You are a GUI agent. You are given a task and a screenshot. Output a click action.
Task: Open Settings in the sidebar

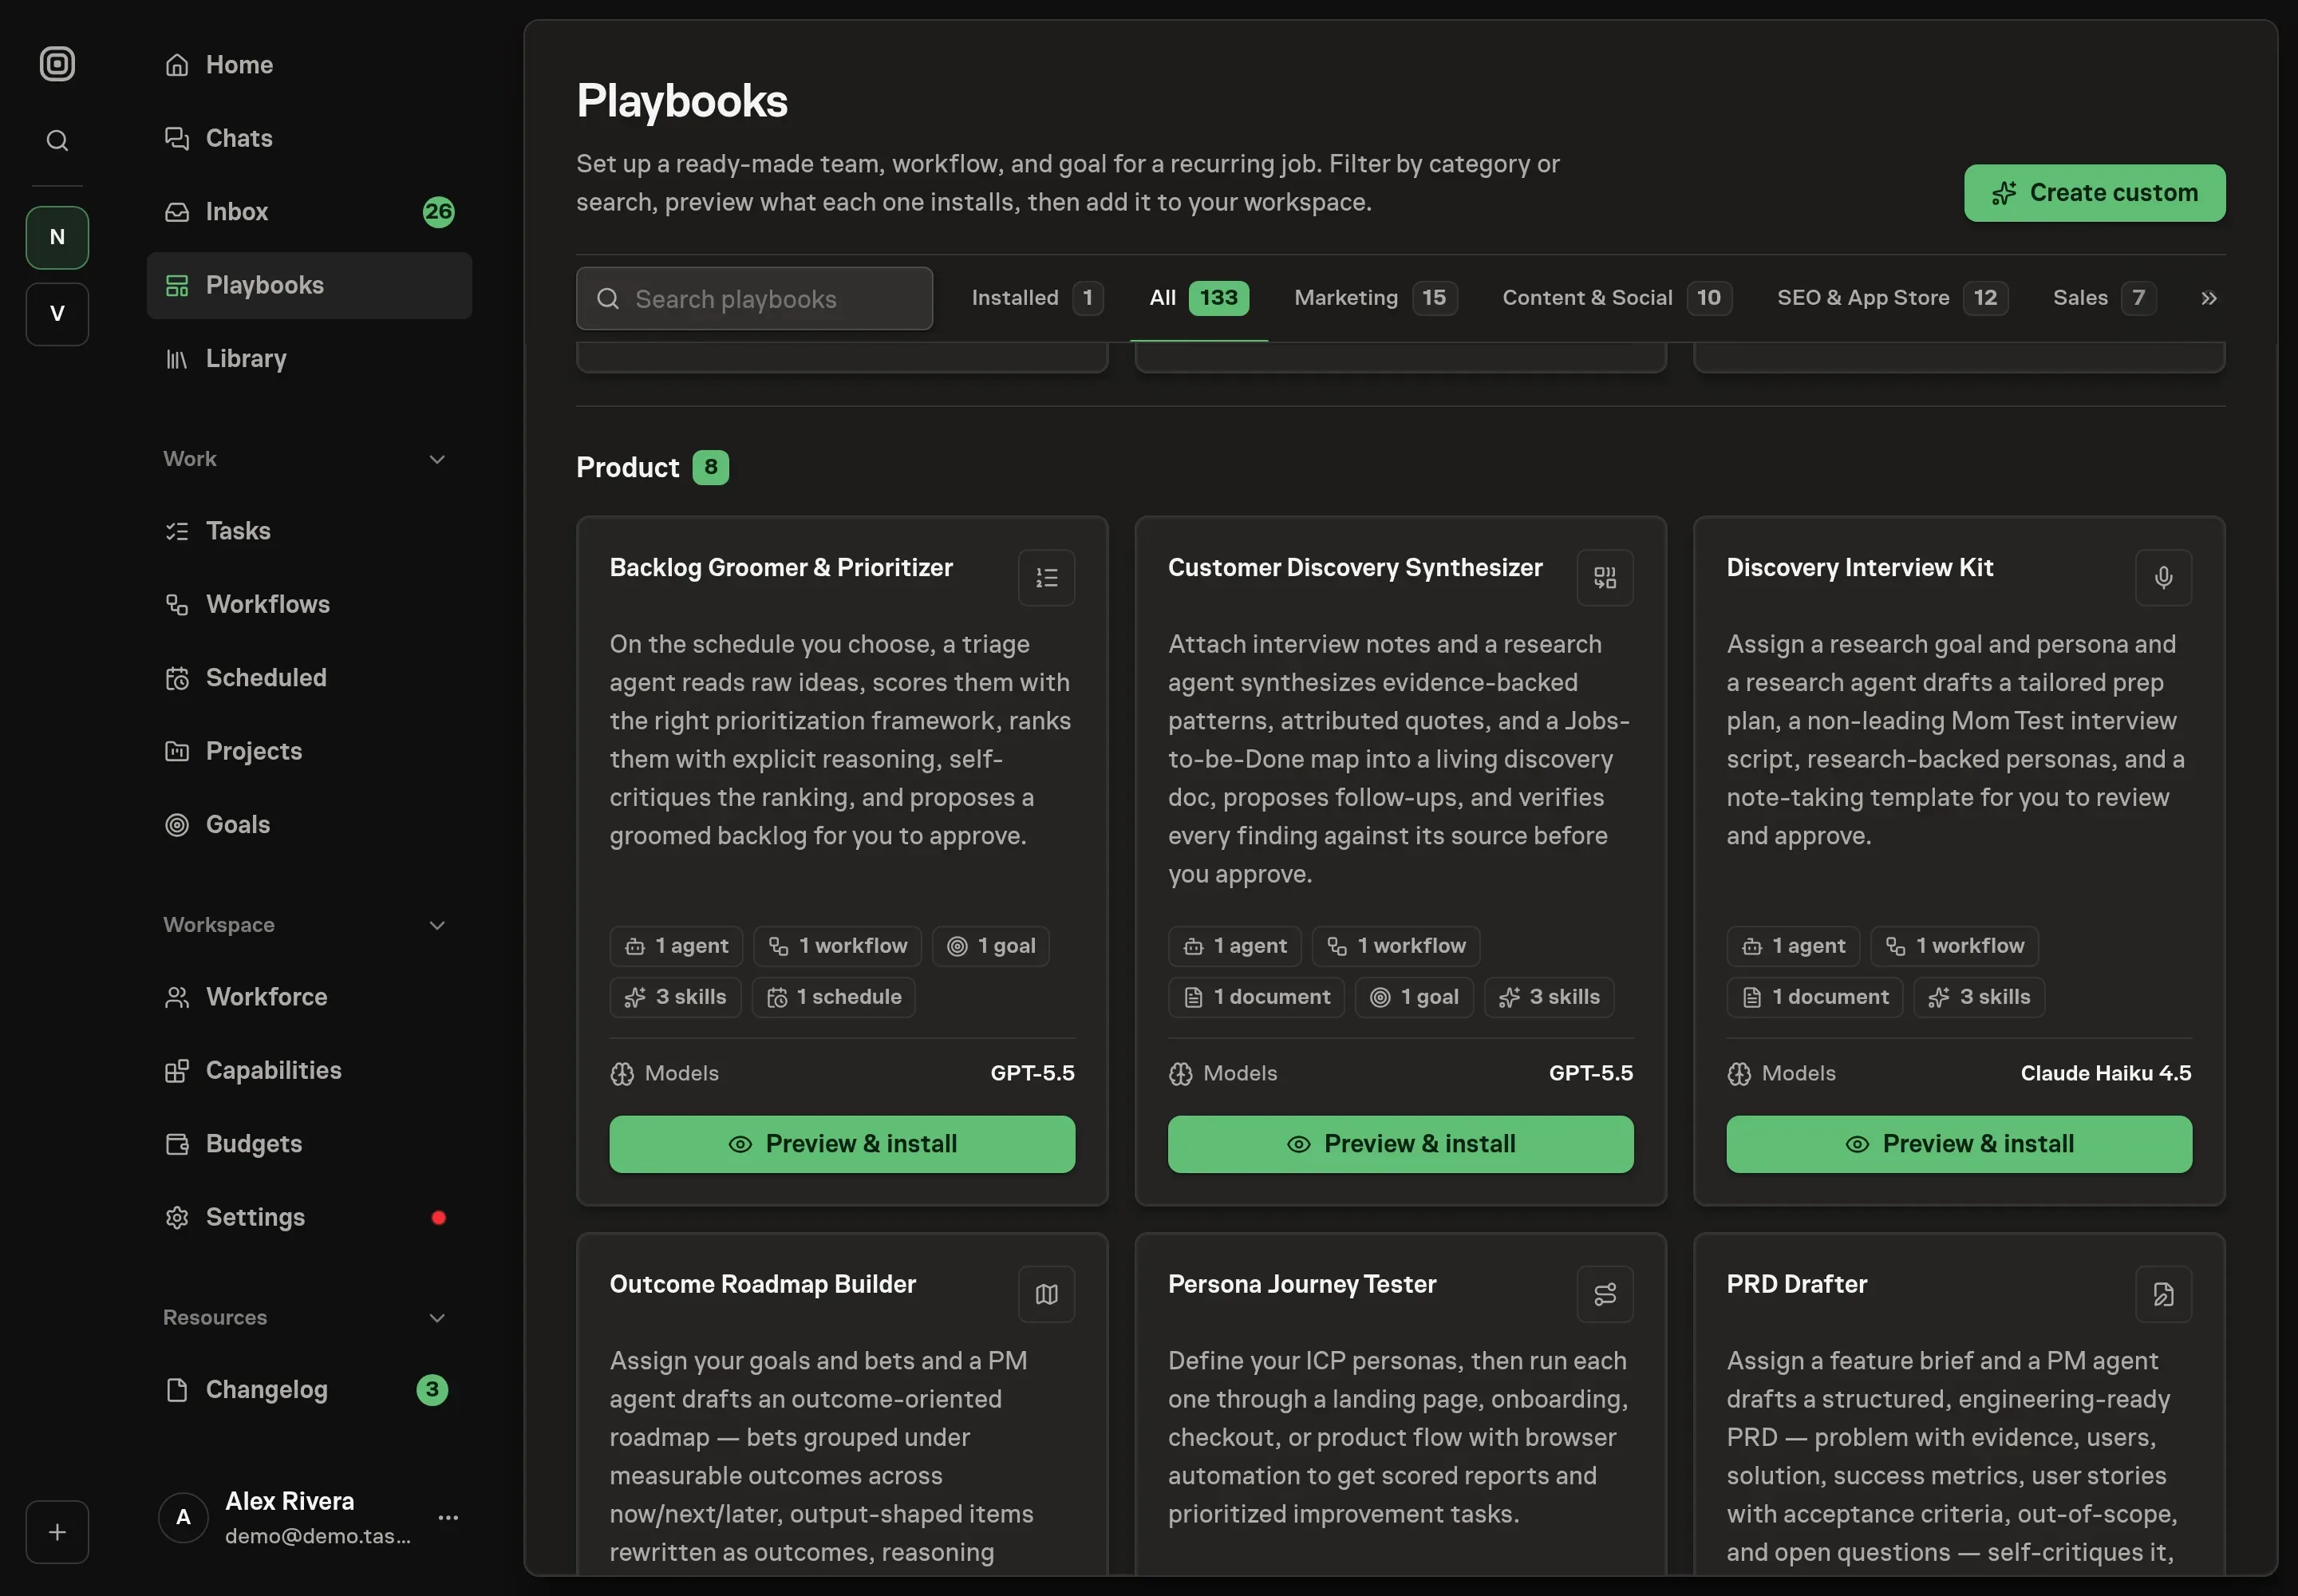coord(309,1217)
